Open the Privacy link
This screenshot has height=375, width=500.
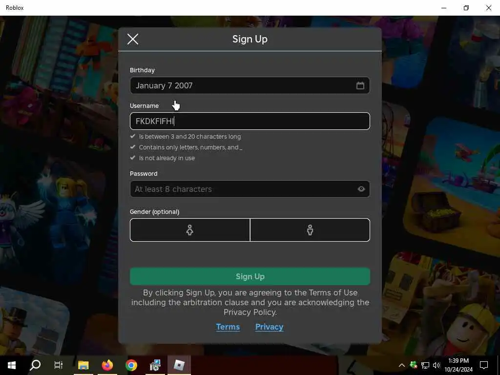[269, 327]
